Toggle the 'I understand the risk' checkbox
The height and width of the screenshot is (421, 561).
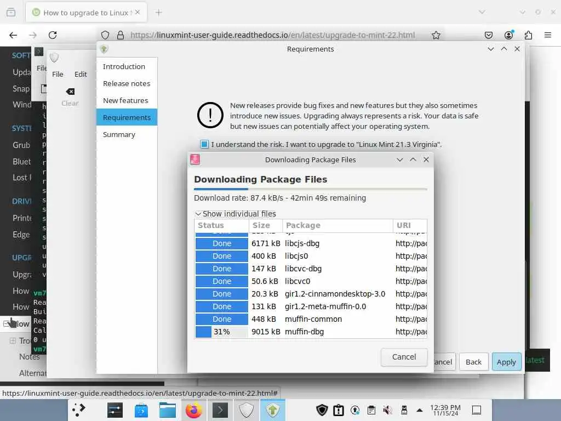click(x=204, y=144)
